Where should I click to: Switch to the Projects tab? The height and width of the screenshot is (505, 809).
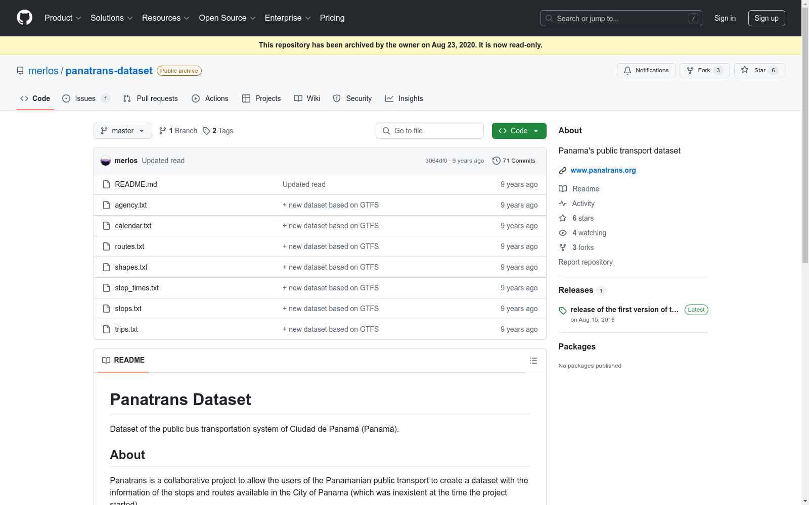point(261,98)
